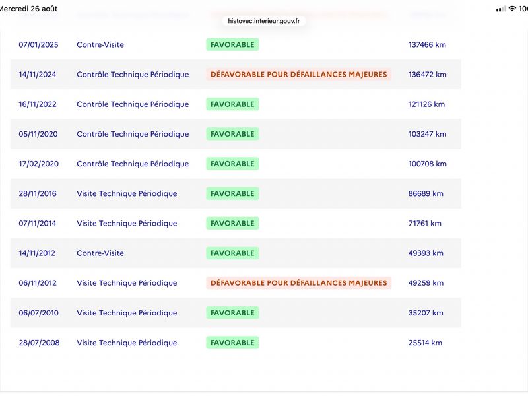Click the FAVORABLE badge for 05/11/2020
This screenshot has width=528, height=396.
232,134
